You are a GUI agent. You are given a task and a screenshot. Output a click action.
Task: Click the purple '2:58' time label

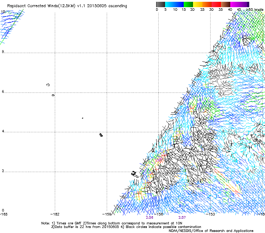click(150, 218)
